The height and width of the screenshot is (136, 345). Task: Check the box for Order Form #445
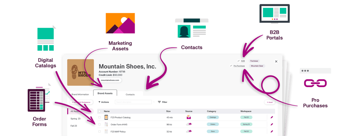pos(100,124)
